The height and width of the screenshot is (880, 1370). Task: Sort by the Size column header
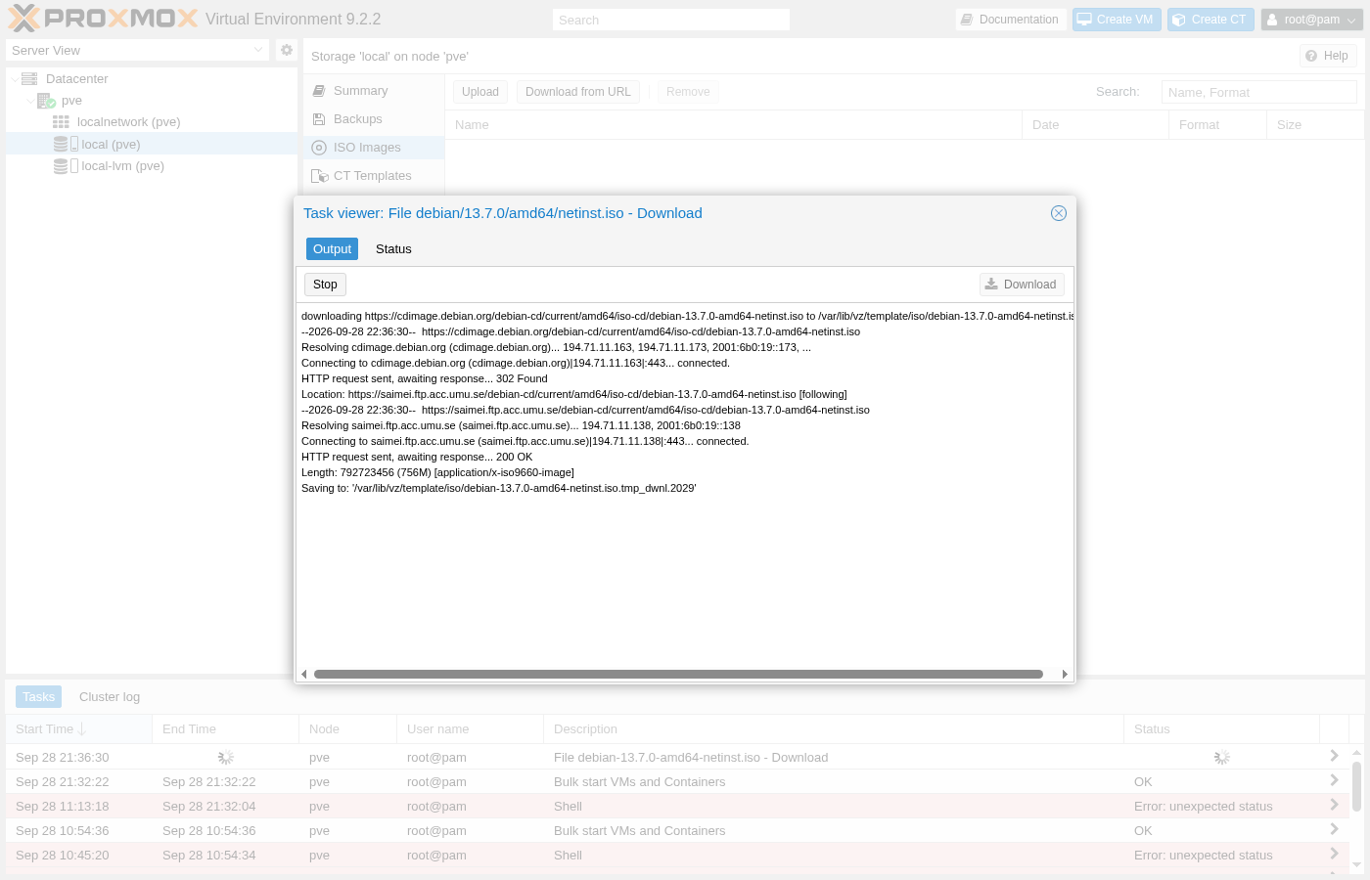(x=1315, y=125)
